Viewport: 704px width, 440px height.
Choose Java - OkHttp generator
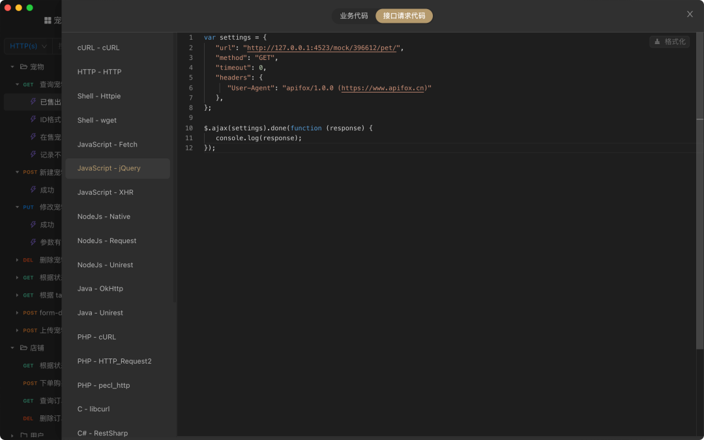point(117,289)
